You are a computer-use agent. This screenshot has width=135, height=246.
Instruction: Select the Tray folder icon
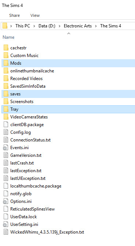pos(6,109)
